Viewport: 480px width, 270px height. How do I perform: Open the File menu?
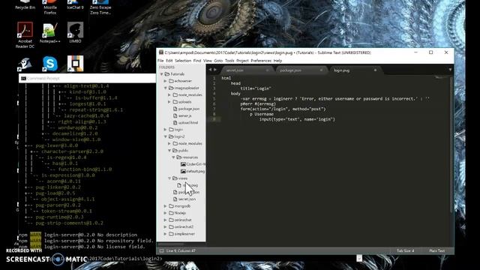coord(160,61)
